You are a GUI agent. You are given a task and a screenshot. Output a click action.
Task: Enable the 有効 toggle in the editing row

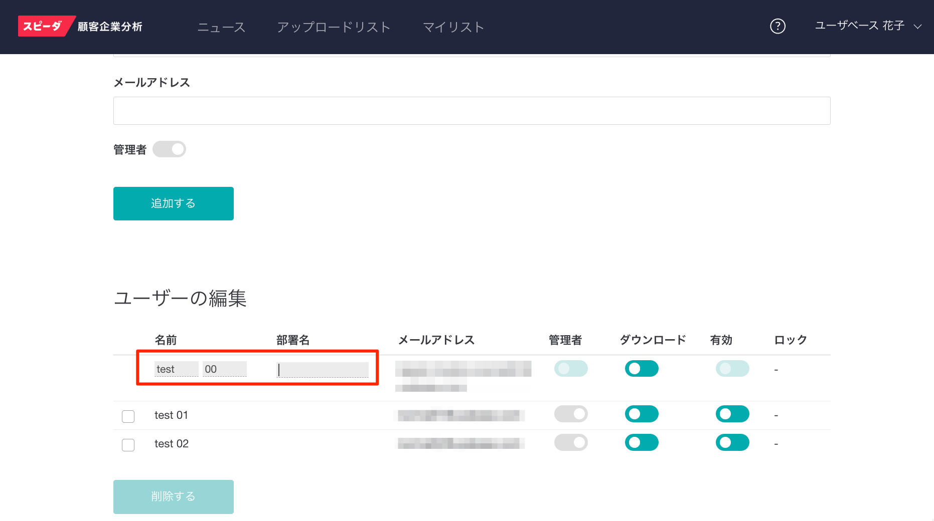click(x=732, y=368)
